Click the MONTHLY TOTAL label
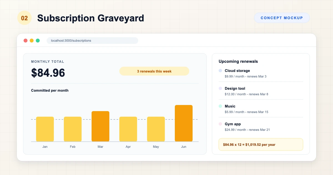 click(47, 62)
